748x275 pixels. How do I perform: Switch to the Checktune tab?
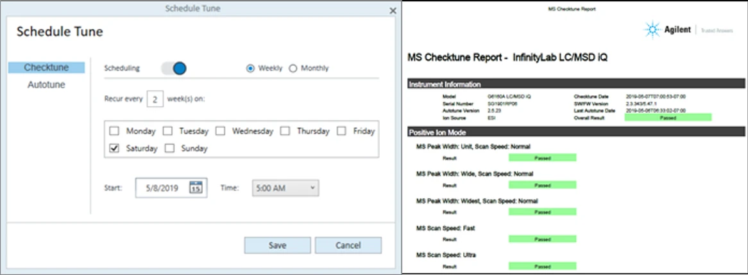click(x=46, y=68)
